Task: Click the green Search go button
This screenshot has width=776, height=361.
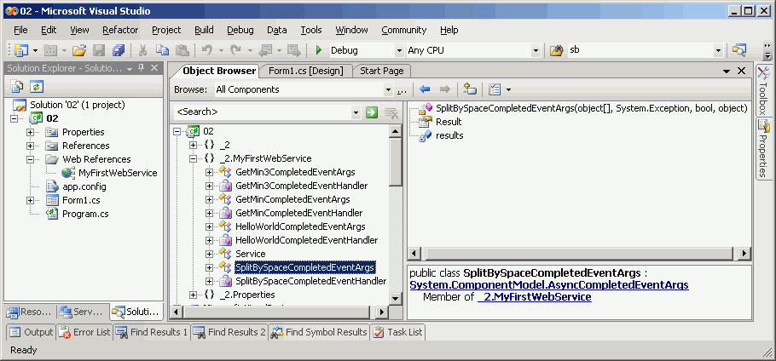Action: coord(371,112)
